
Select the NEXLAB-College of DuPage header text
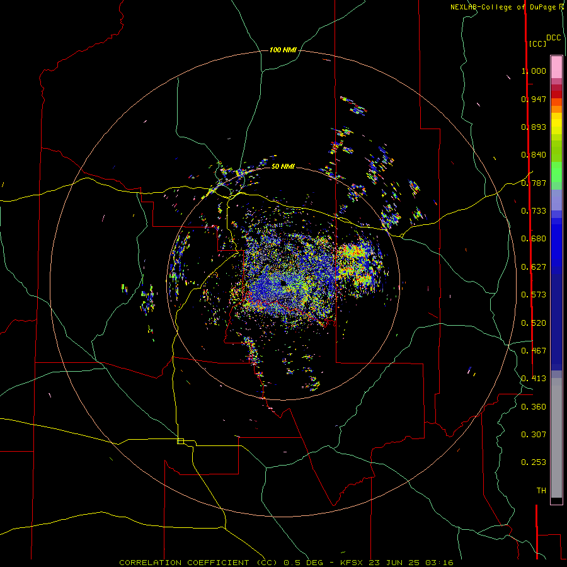(x=504, y=7)
